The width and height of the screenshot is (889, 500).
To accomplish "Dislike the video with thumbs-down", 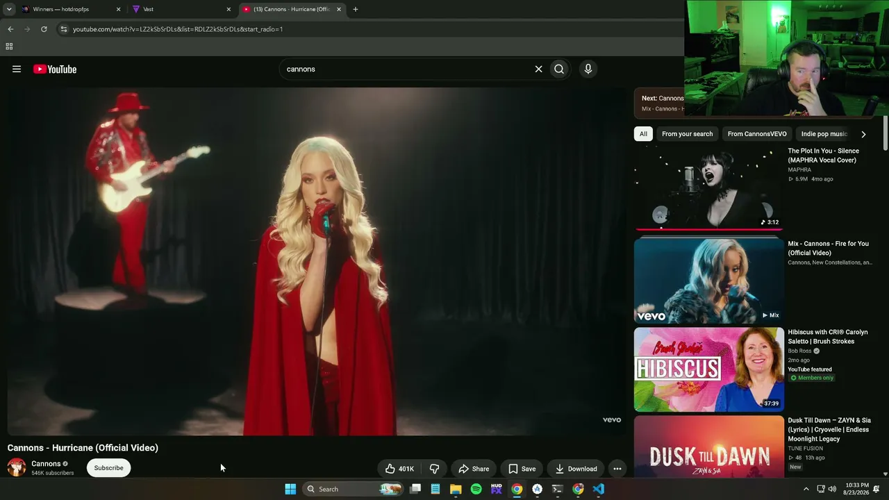I will 434,469.
